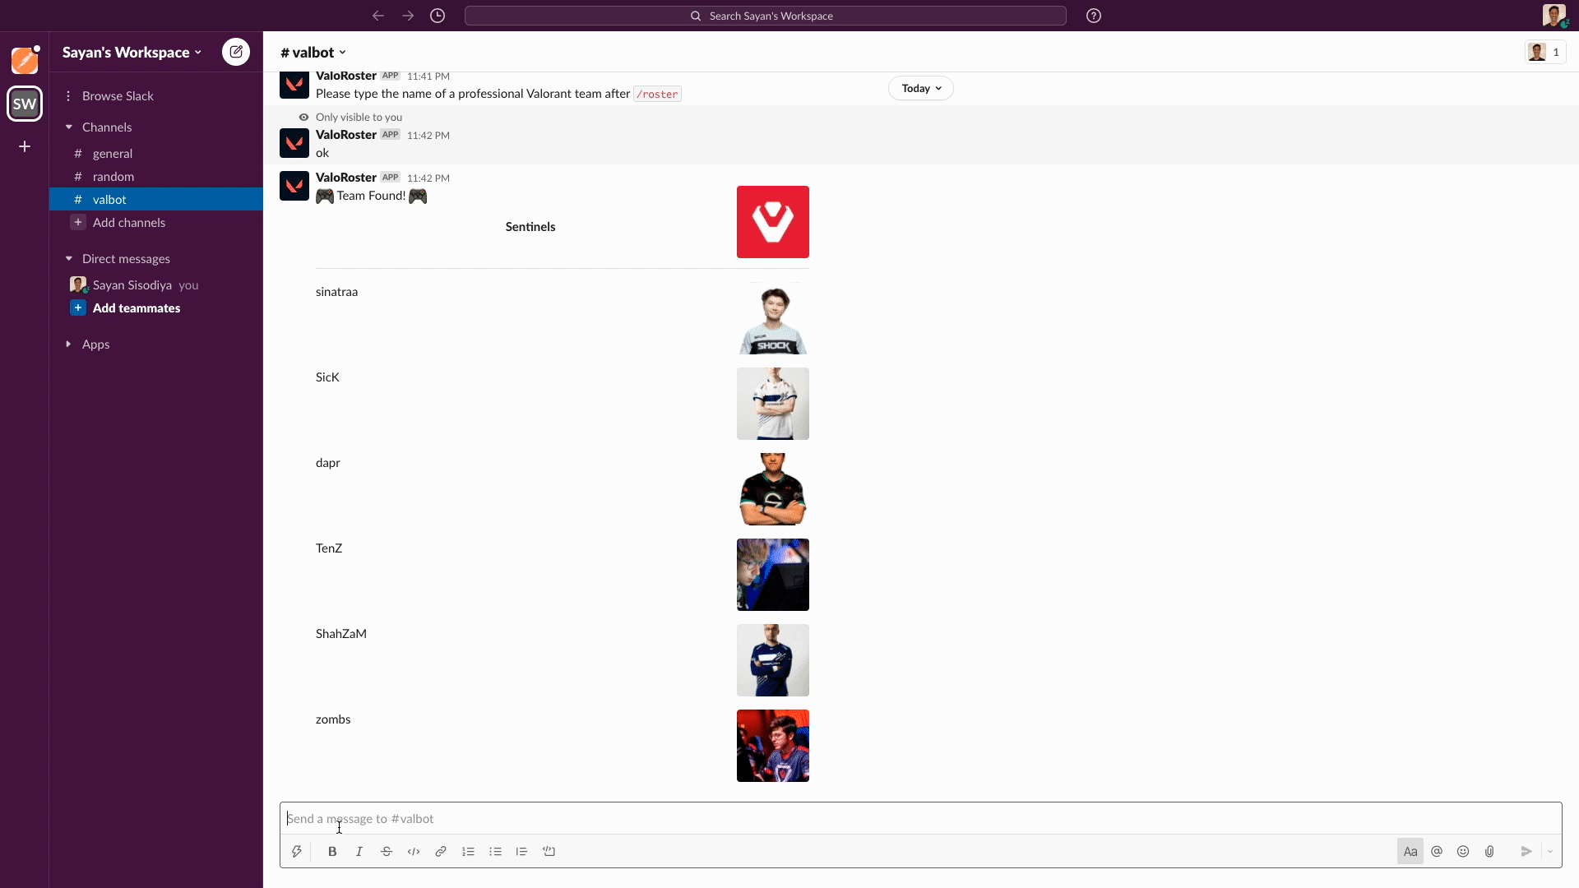This screenshot has height=888, width=1579.
Task: Expand the Channels section dropdown
Action: click(68, 127)
